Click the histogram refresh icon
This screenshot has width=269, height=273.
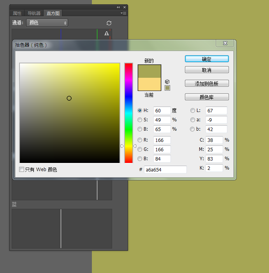click(109, 23)
